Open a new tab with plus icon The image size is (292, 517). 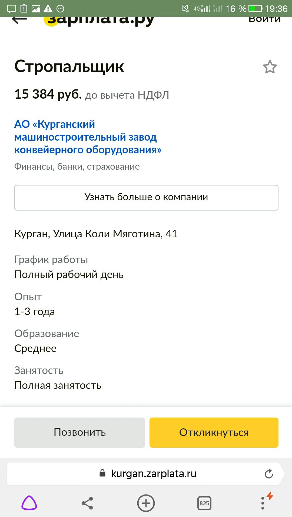tap(146, 503)
